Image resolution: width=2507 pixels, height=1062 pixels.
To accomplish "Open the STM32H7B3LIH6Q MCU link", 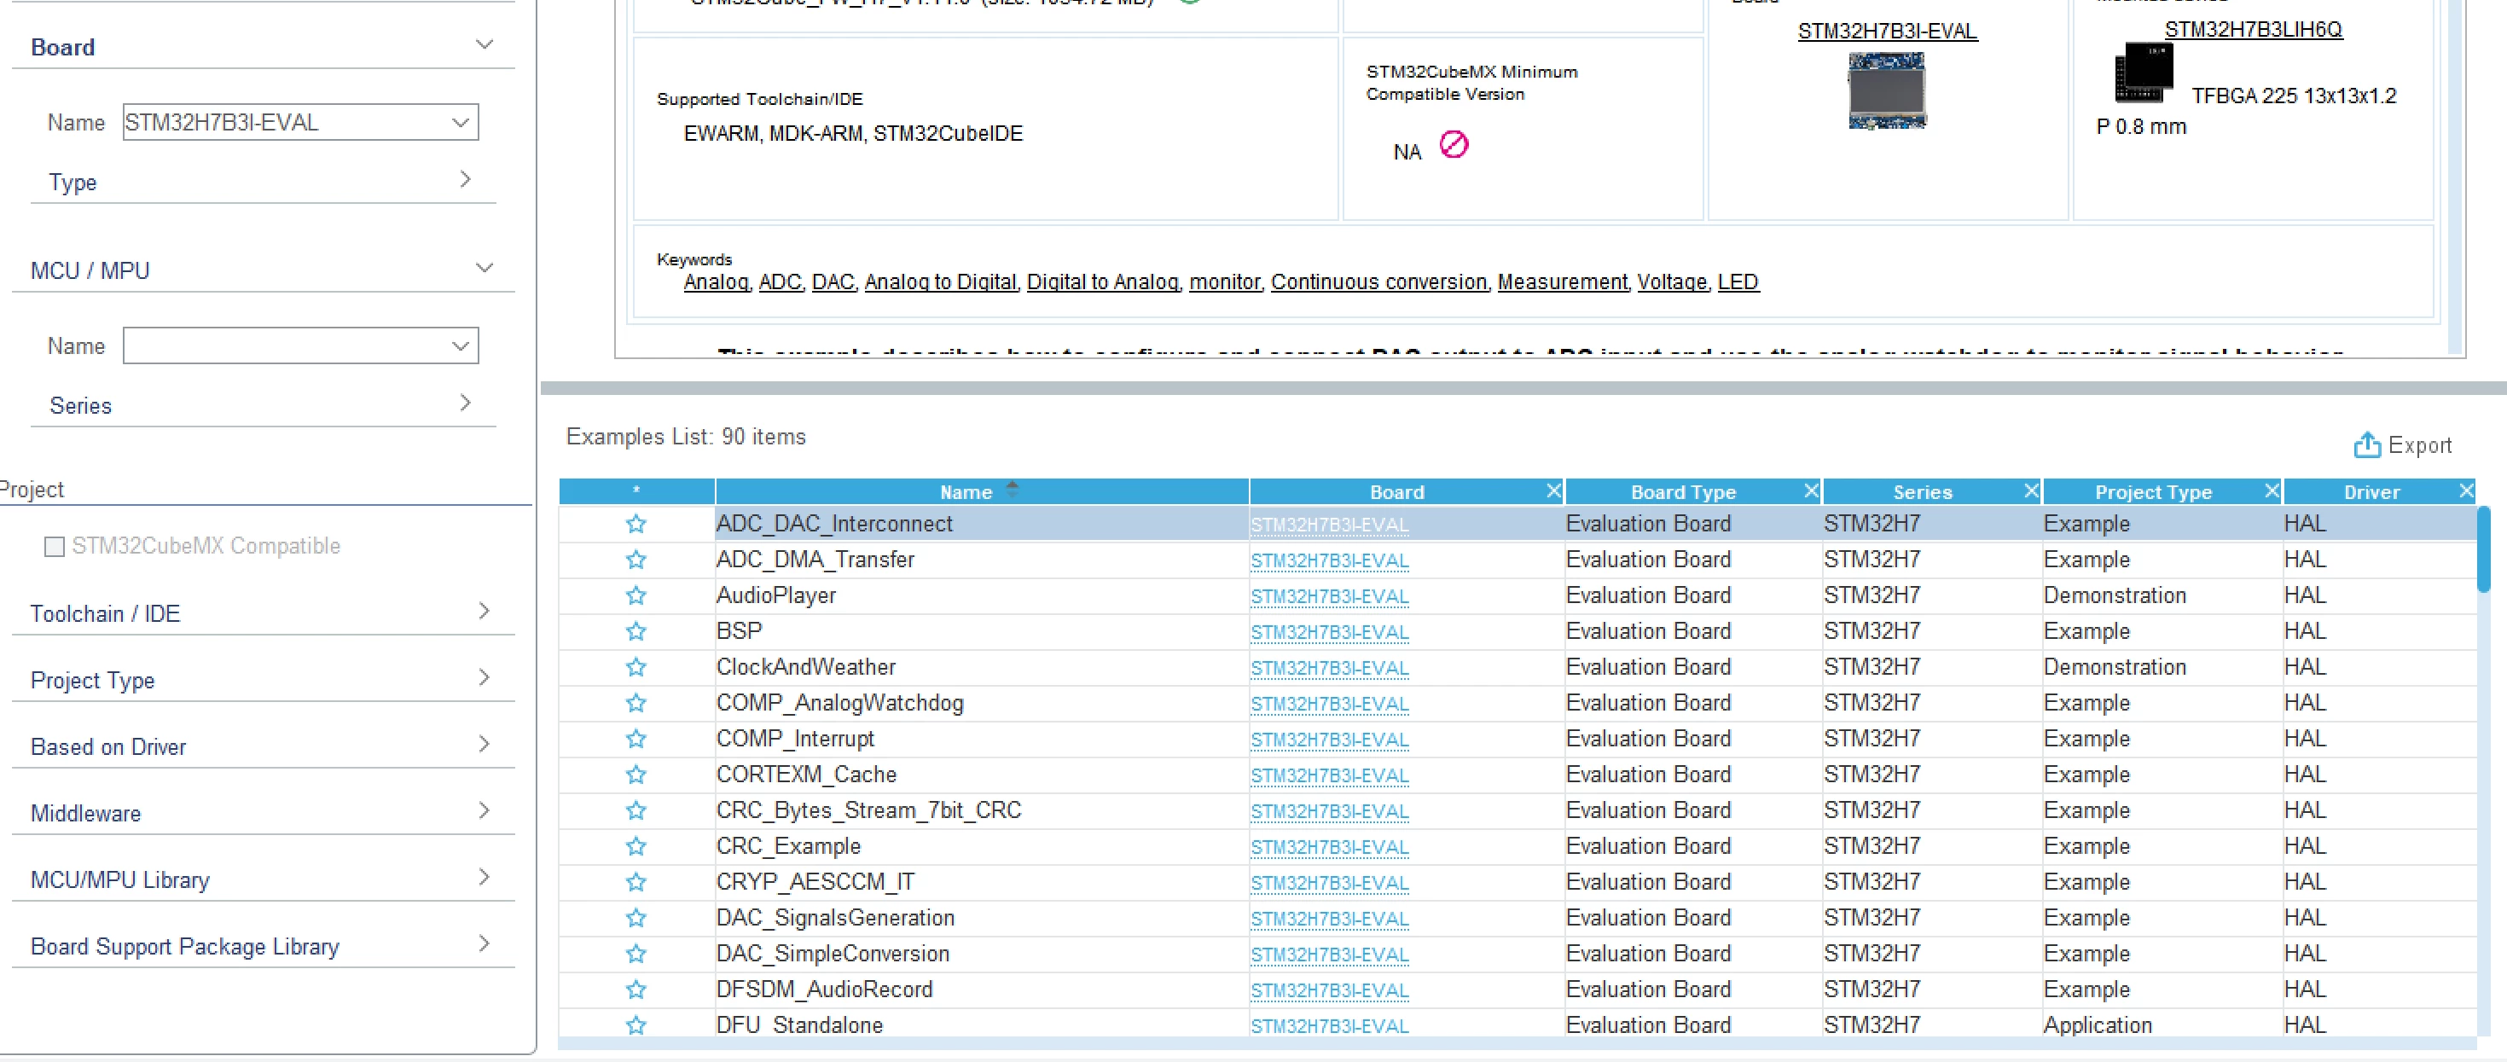I will click(2253, 30).
